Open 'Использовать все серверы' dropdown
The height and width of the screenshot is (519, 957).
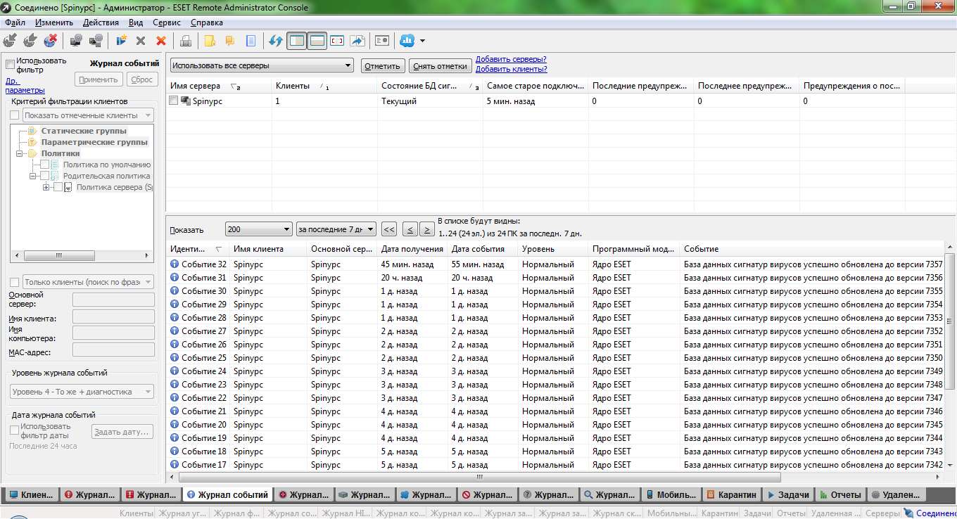pyautogui.click(x=261, y=65)
